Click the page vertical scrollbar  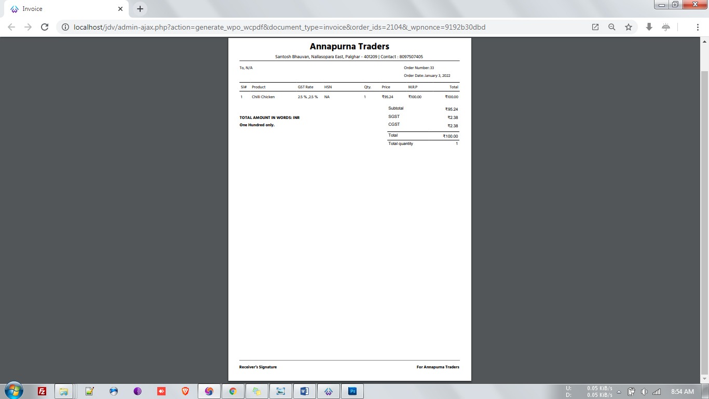click(705, 208)
